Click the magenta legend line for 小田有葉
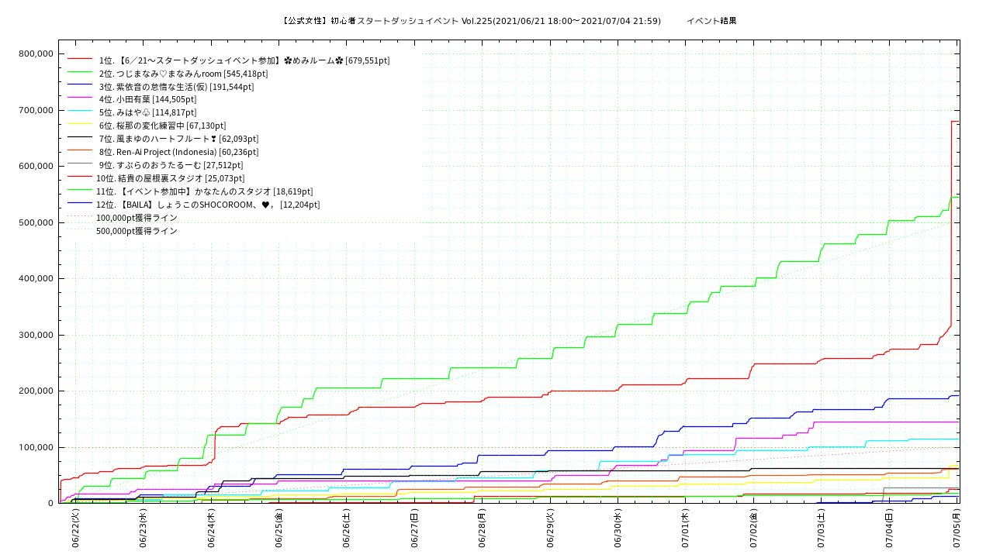 click(x=80, y=99)
